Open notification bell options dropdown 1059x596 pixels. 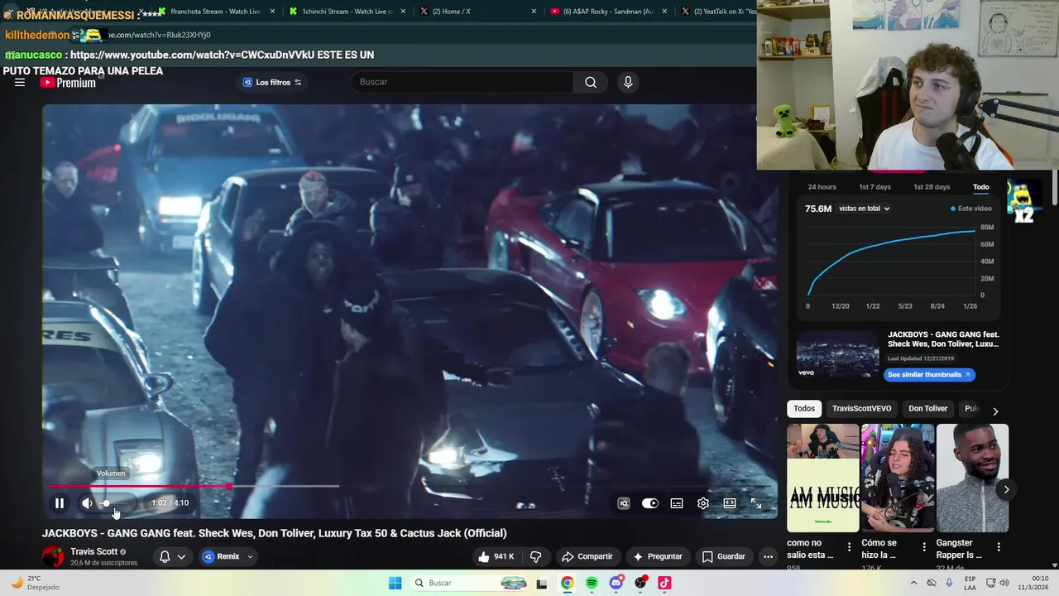click(x=172, y=556)
